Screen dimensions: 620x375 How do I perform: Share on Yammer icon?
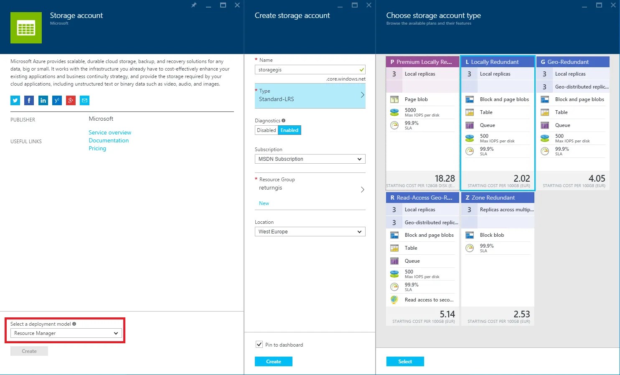coord(57,100)
